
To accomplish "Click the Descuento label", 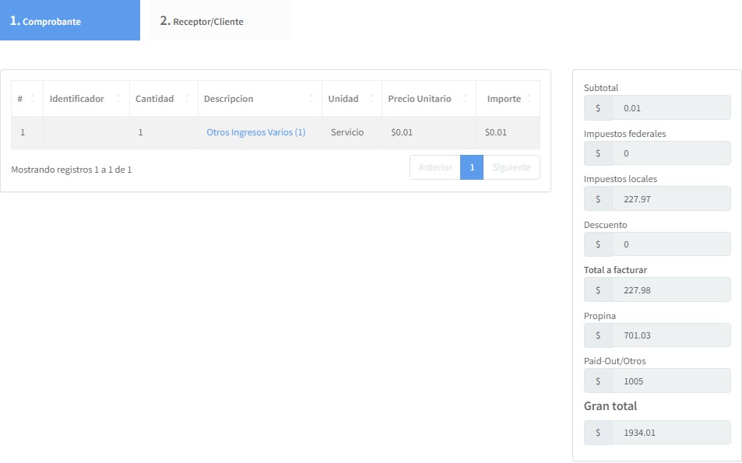I will pyautogui.click(x=605, y=225).
